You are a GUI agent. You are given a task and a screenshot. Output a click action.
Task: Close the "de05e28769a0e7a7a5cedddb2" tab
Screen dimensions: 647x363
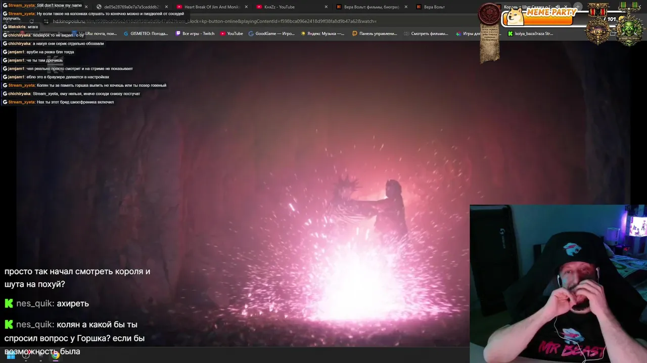tap(166, 7)
